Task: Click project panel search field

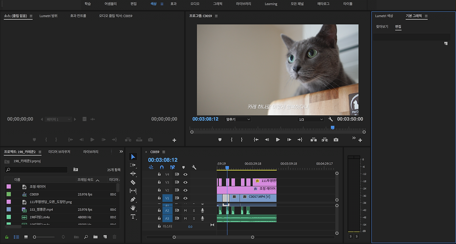Action: pos(36,169)
